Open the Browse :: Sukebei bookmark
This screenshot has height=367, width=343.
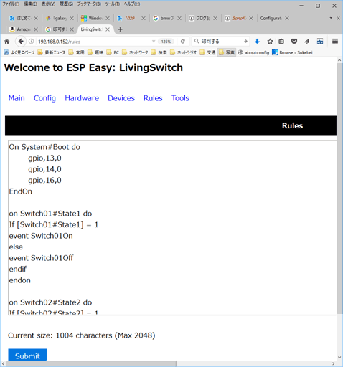292,52
